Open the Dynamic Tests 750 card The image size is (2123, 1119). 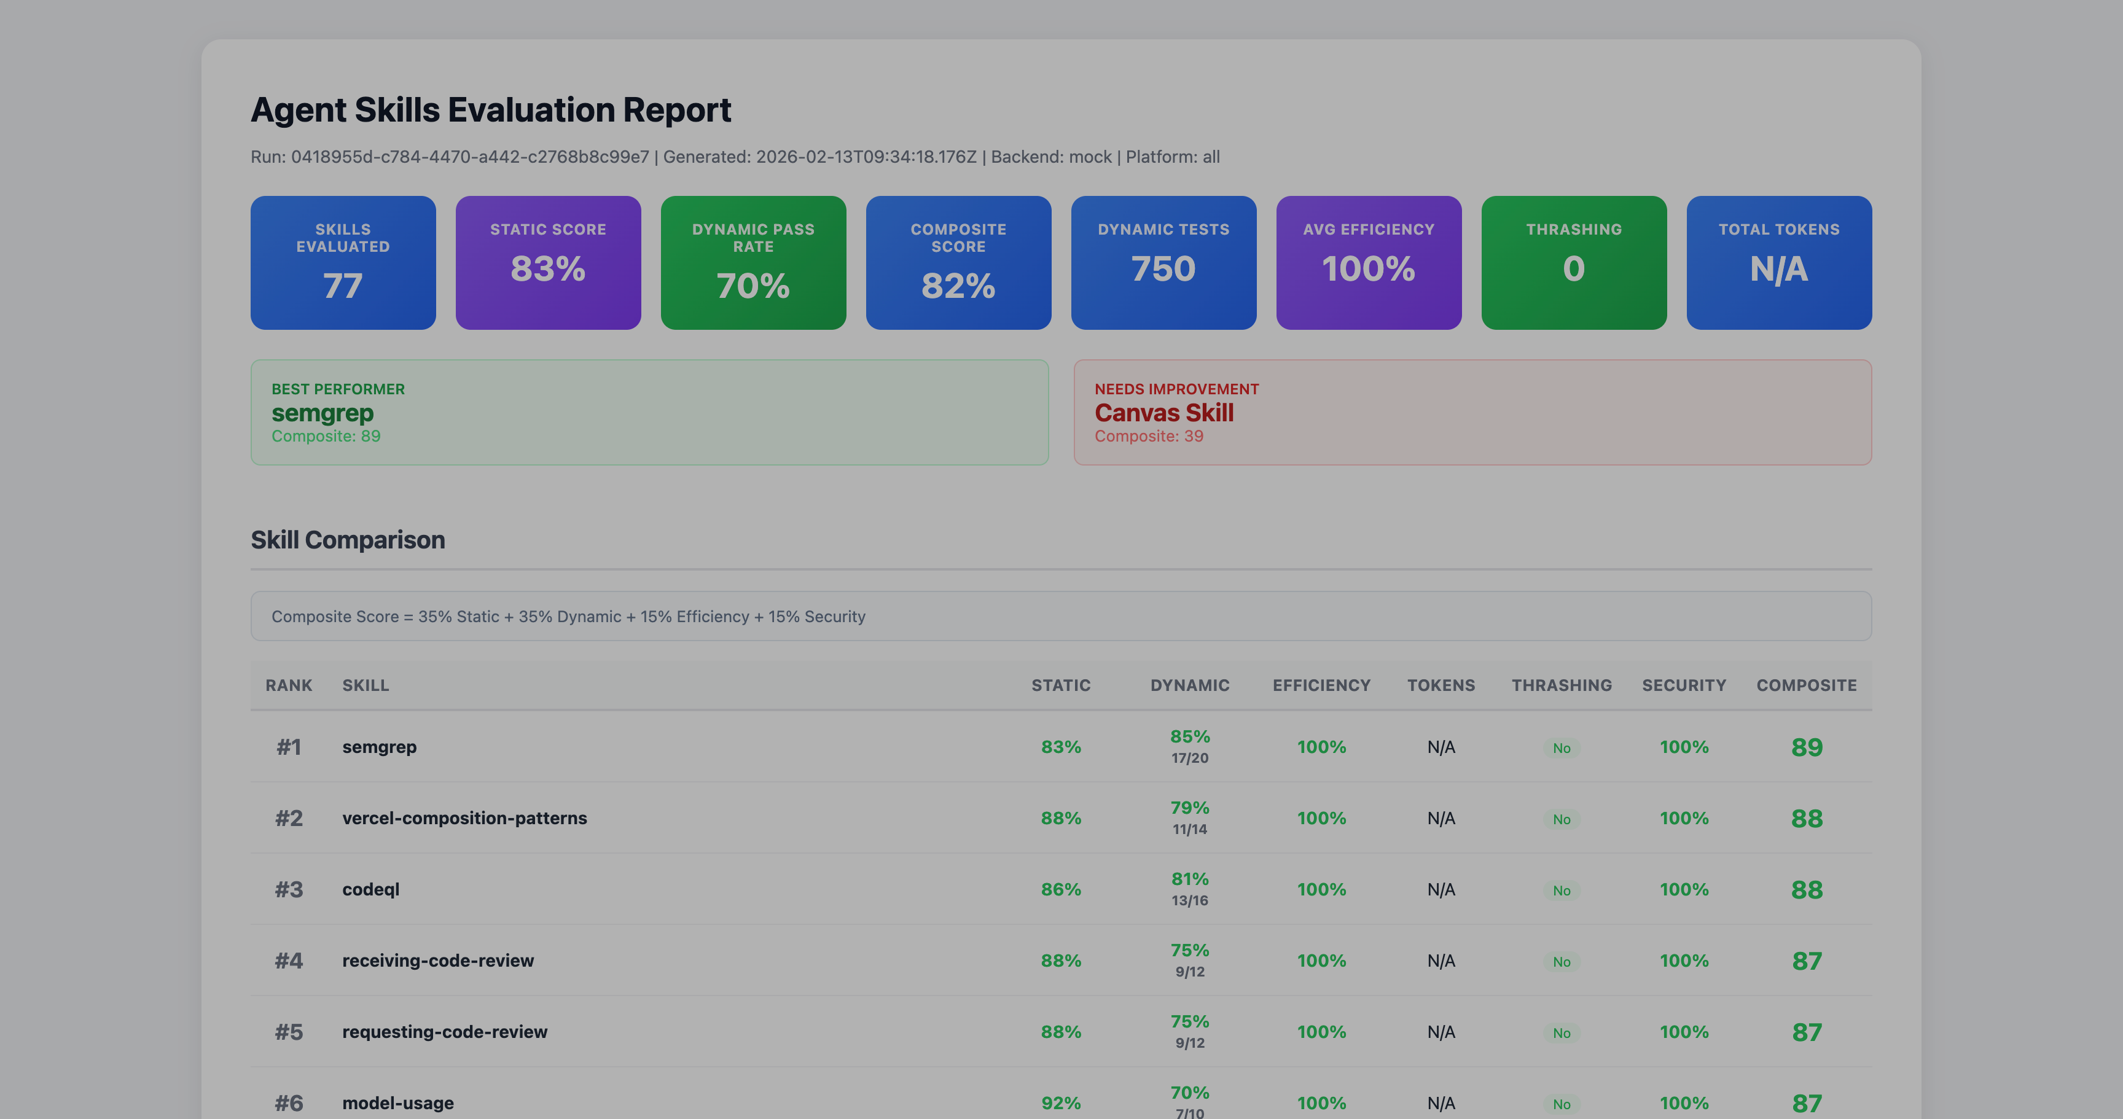(1163, 262)
